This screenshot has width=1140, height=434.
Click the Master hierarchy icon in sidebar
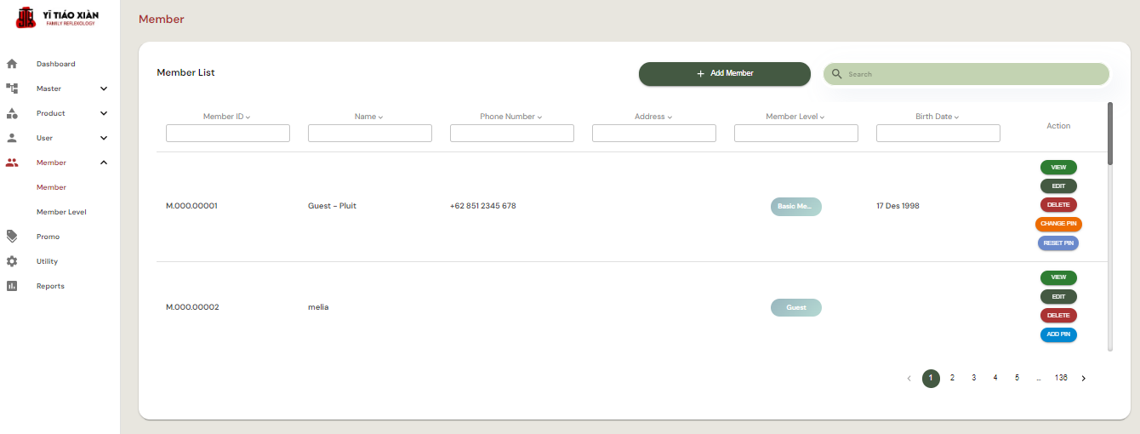(12, 89)
